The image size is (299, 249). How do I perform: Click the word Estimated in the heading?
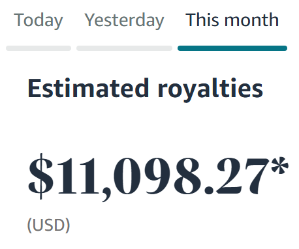click(x=88, y=88)
